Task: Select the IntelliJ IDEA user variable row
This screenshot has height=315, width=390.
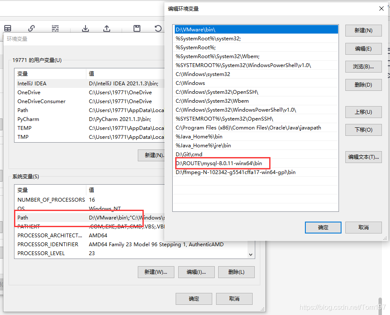Action: (90, 83)
